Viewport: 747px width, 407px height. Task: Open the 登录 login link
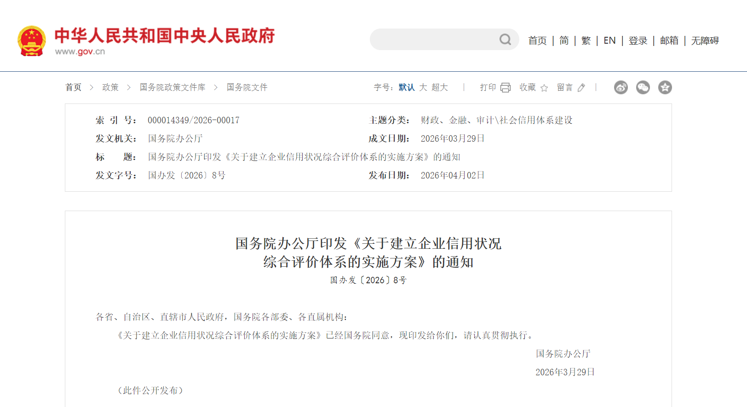(x=638, y=40)
